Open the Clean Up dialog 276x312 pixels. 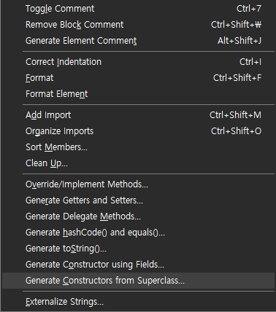(x=138, y=163)
